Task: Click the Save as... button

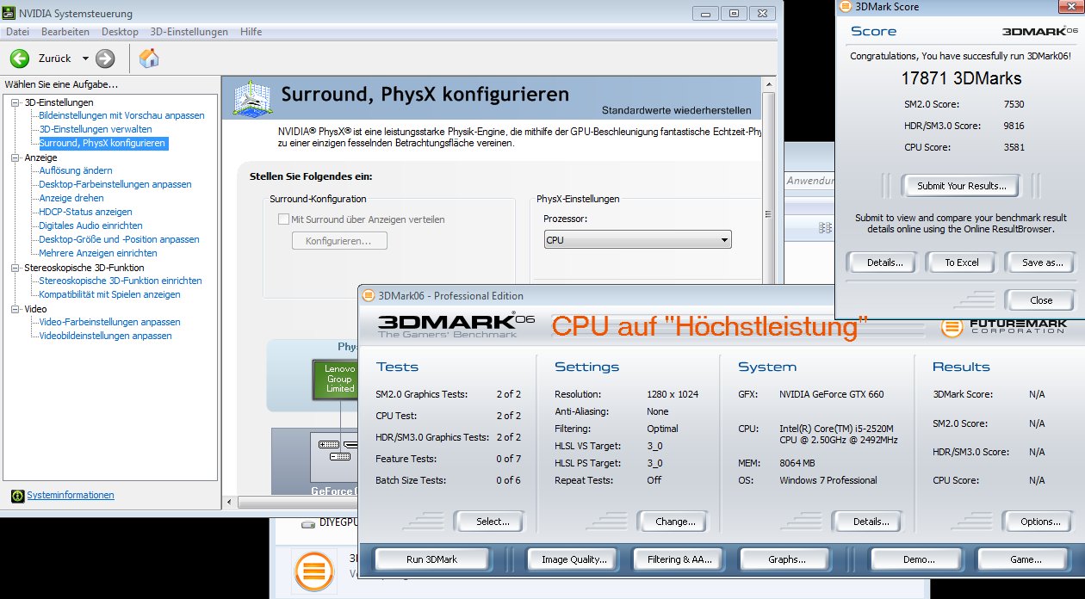Action: (x=1042, y=262)
